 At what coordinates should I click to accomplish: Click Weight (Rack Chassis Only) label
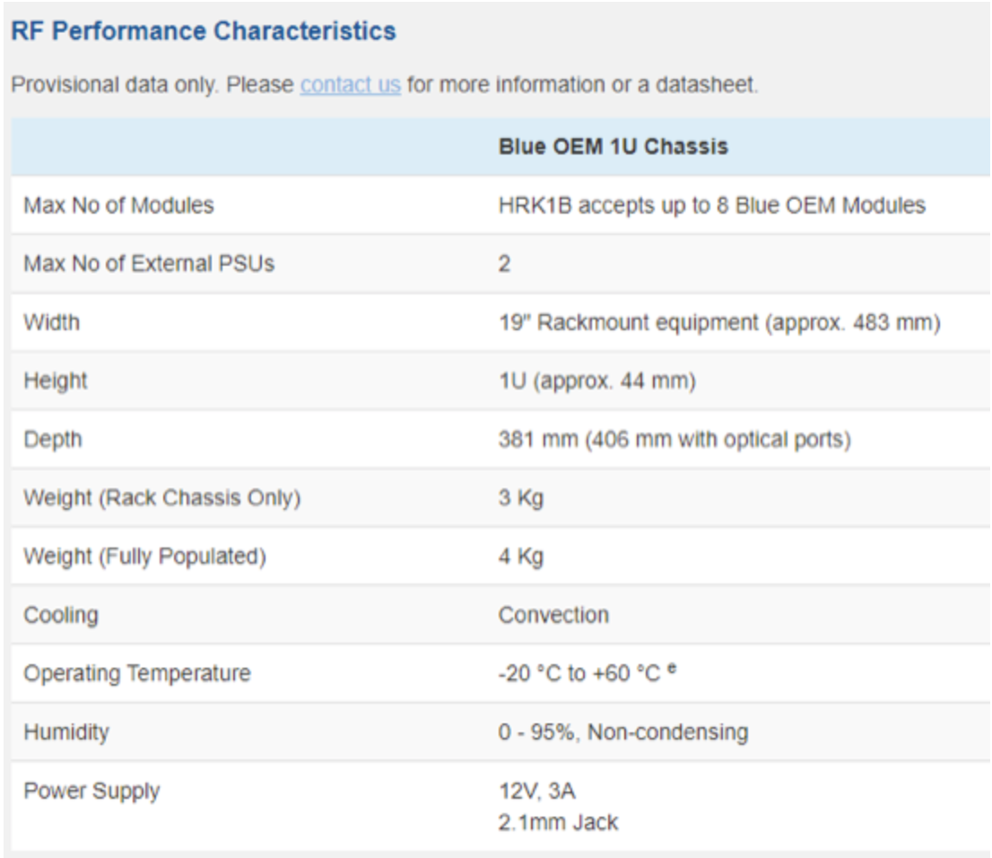pos(162,498)
